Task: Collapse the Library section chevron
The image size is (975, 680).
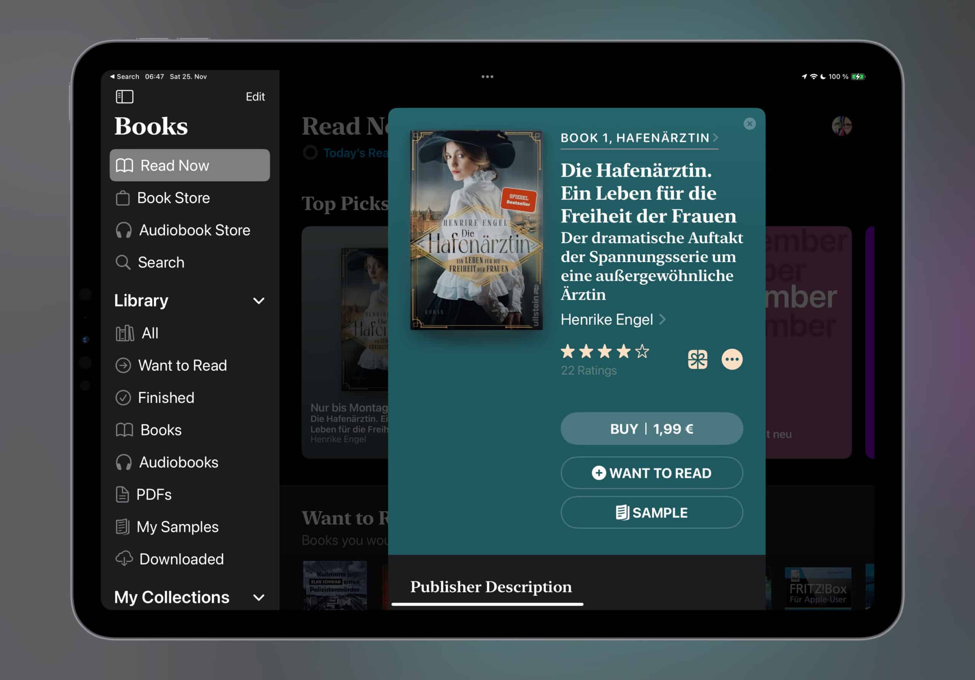Action: point(259,301)
